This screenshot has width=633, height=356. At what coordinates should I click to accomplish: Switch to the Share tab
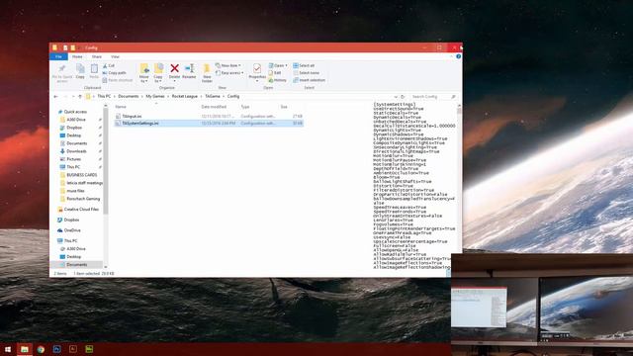(97, 56)
